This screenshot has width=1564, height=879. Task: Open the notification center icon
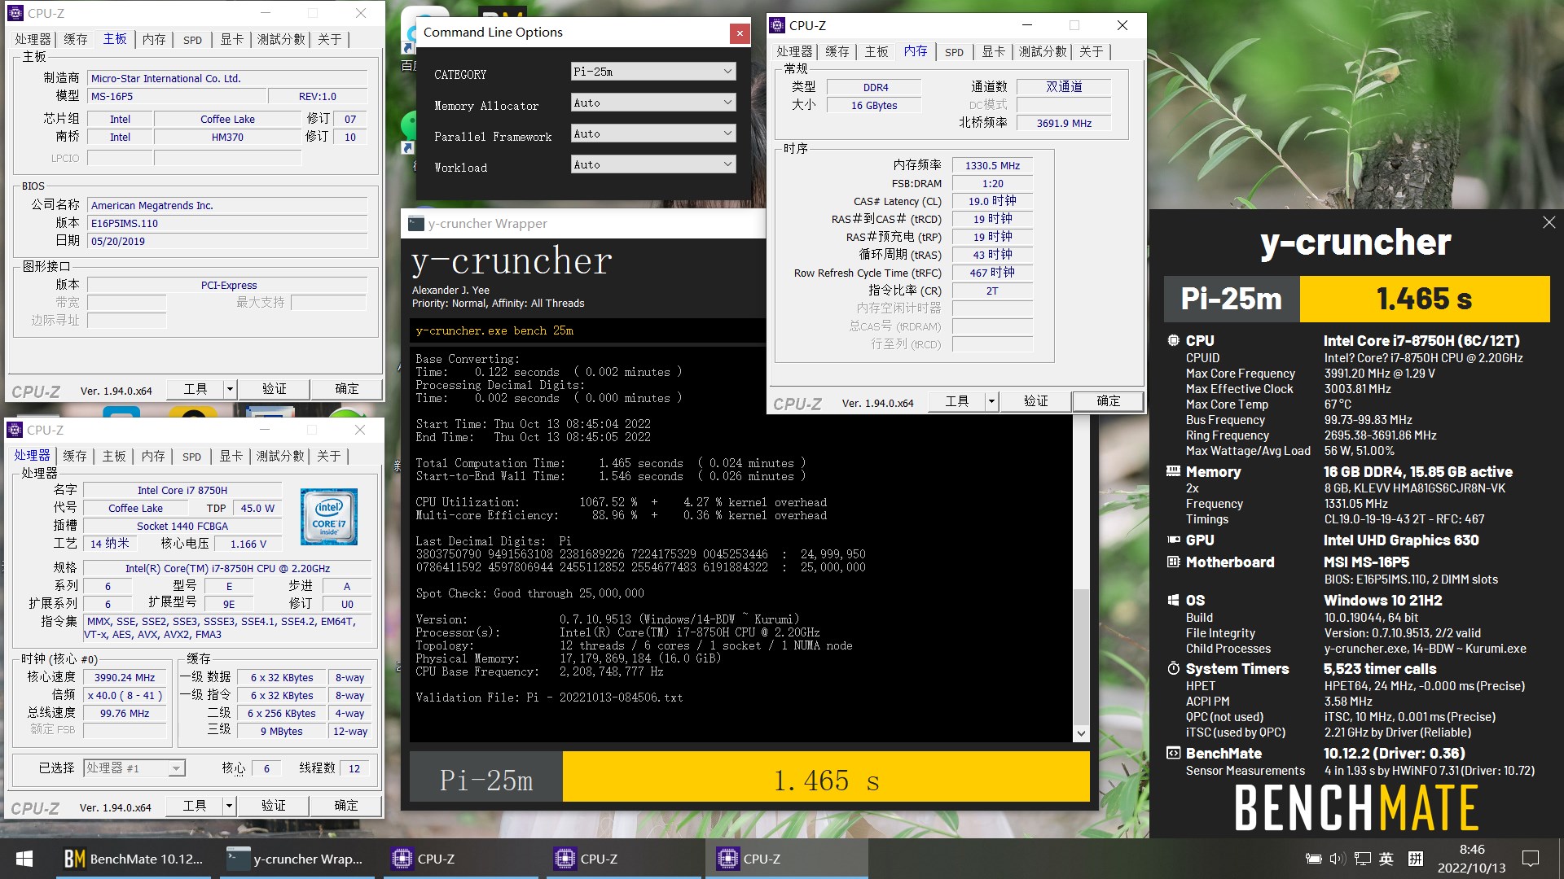pyautogui.click(x=1531, y=859)
